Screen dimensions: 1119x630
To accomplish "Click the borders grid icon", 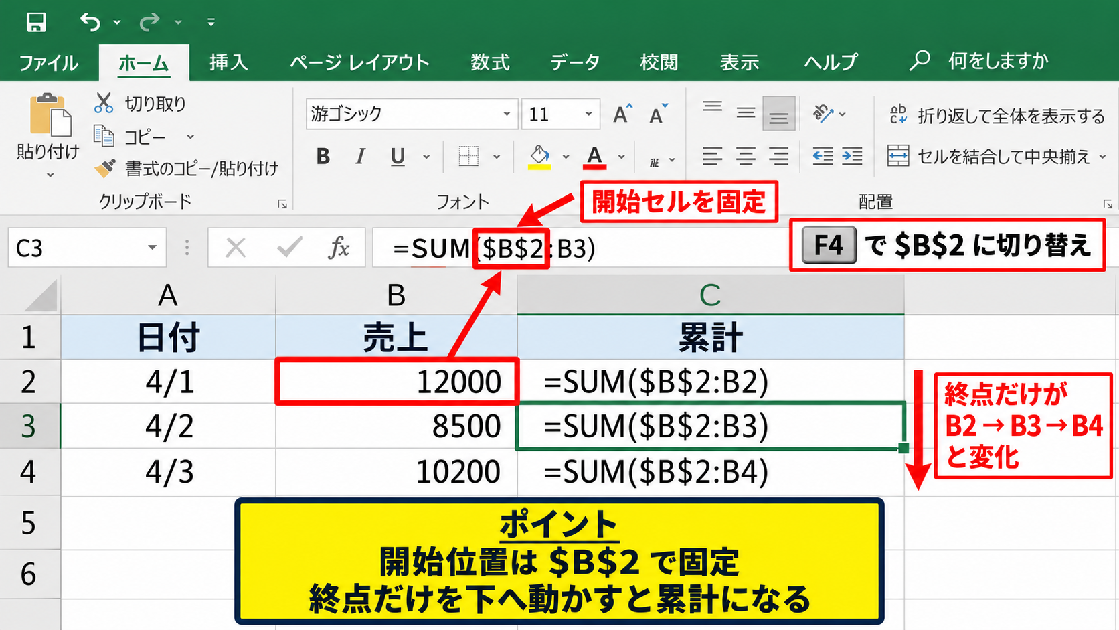I will click(x=468, y=157).
